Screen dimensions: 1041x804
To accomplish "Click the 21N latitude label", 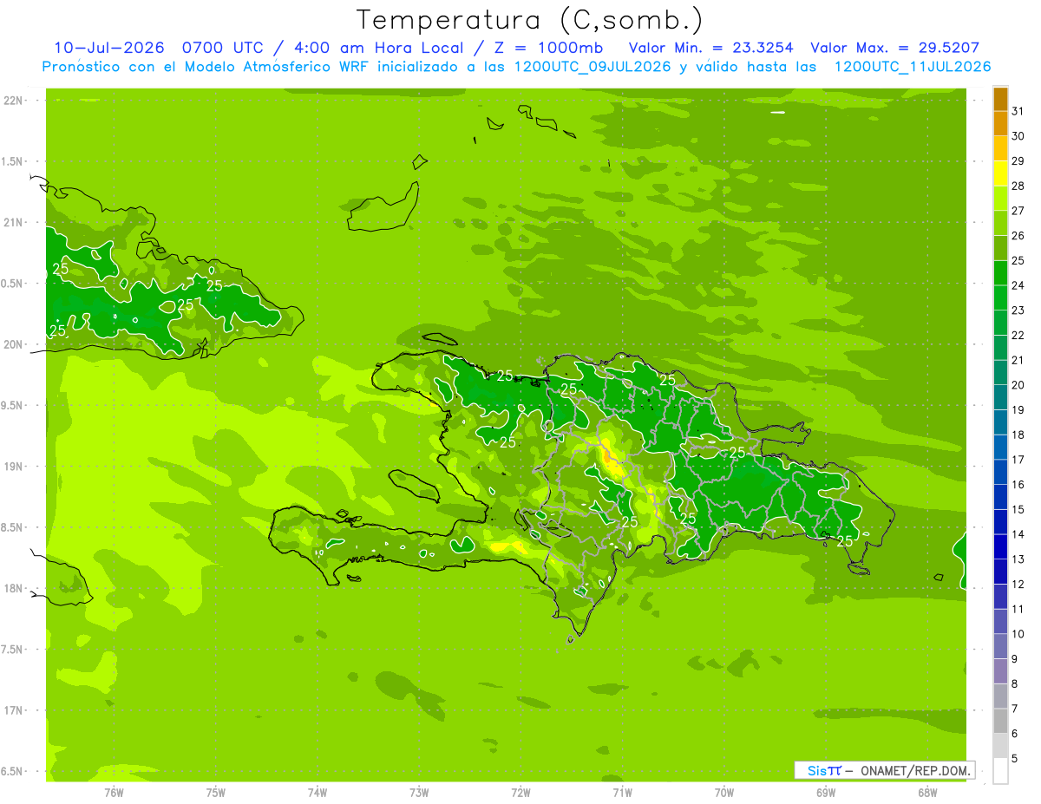I will 12,223.
